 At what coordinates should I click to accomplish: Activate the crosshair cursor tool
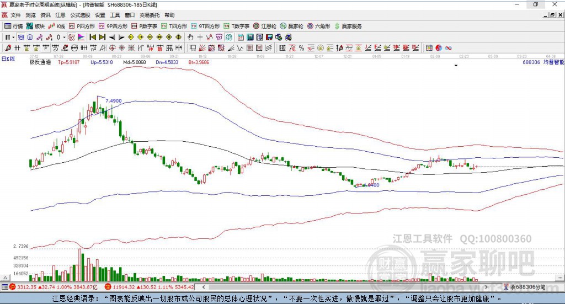pos(200,37)
